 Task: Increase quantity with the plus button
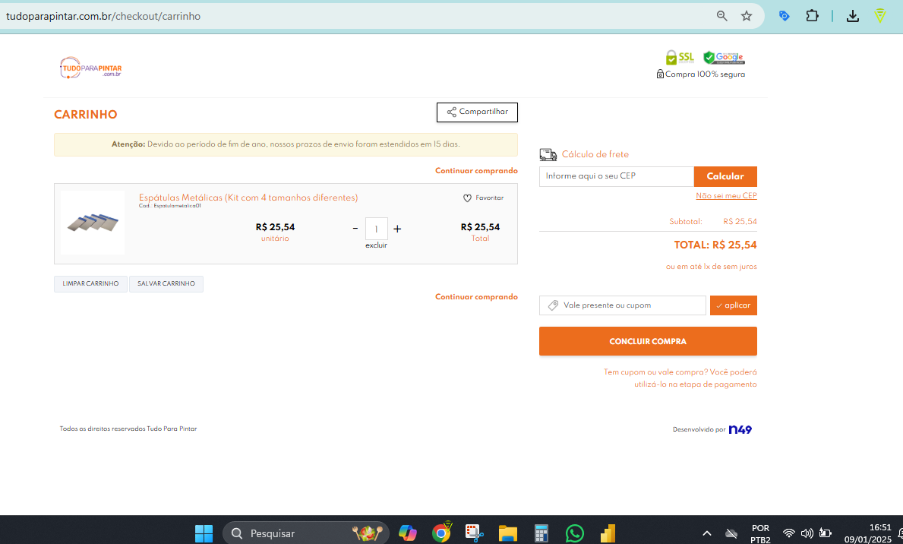coord(397,229)
